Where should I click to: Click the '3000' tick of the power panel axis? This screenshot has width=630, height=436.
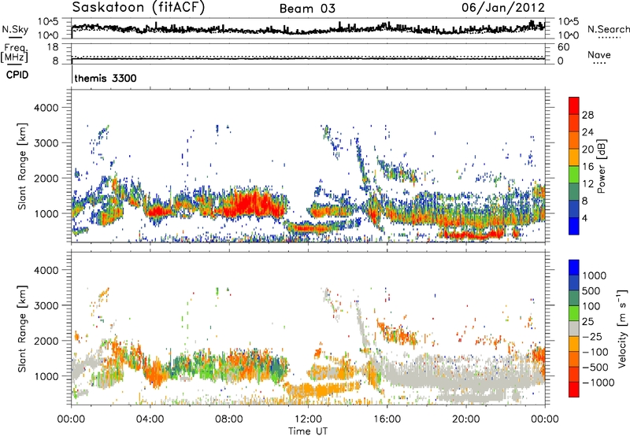coord(46,142)
